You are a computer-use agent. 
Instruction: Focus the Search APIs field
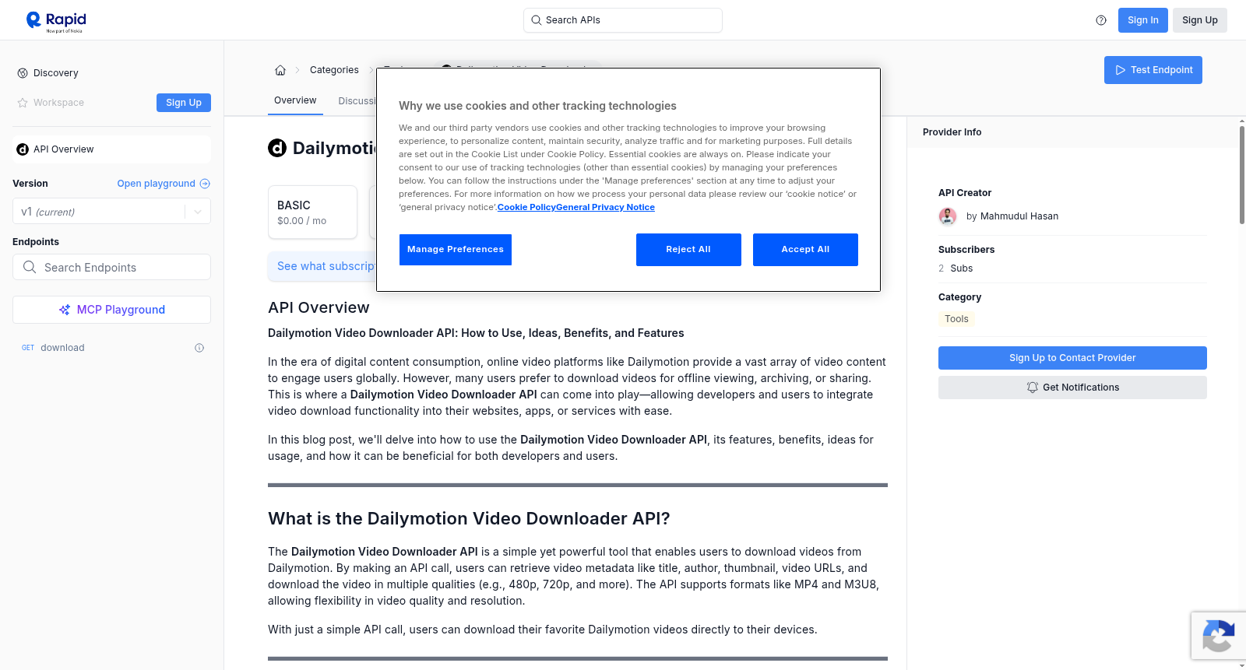pos(623,20)
